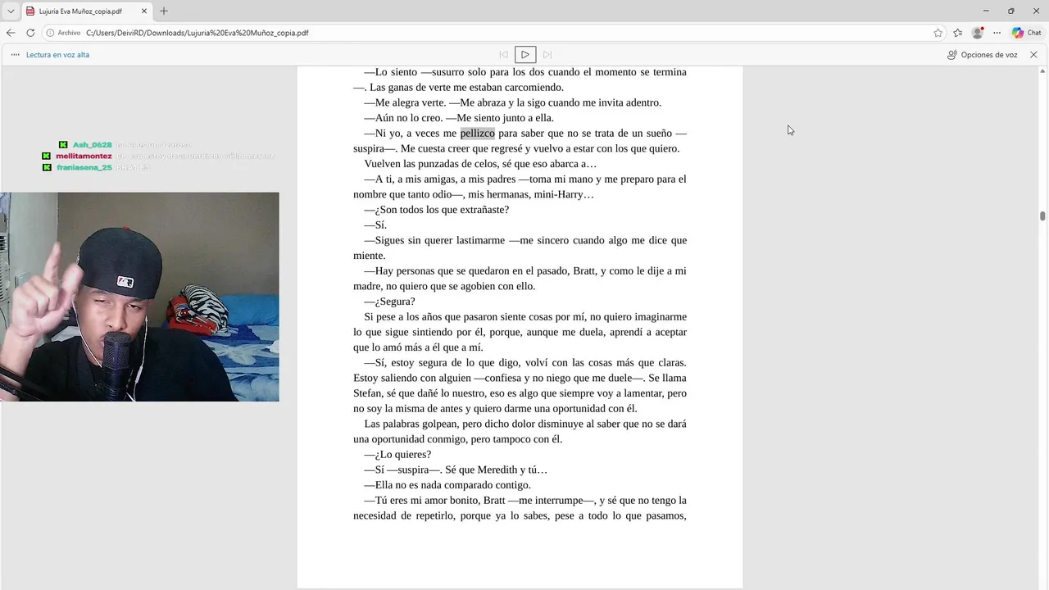Reload the current page
The width and height of the screenshot is (1049, 590).
coord(30,33)
